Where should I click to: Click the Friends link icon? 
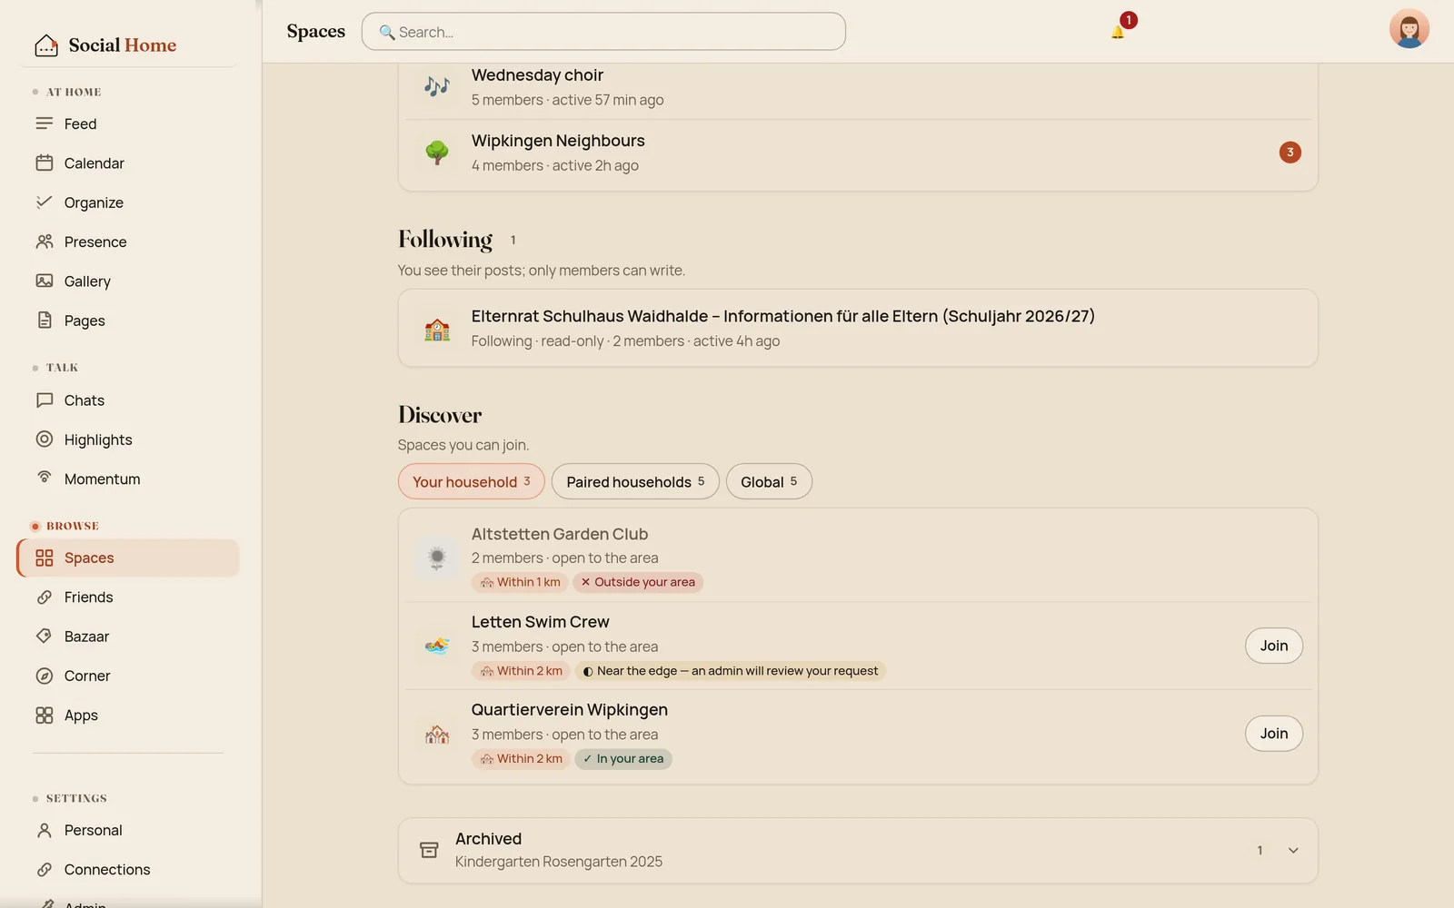(x=45, y=597)
